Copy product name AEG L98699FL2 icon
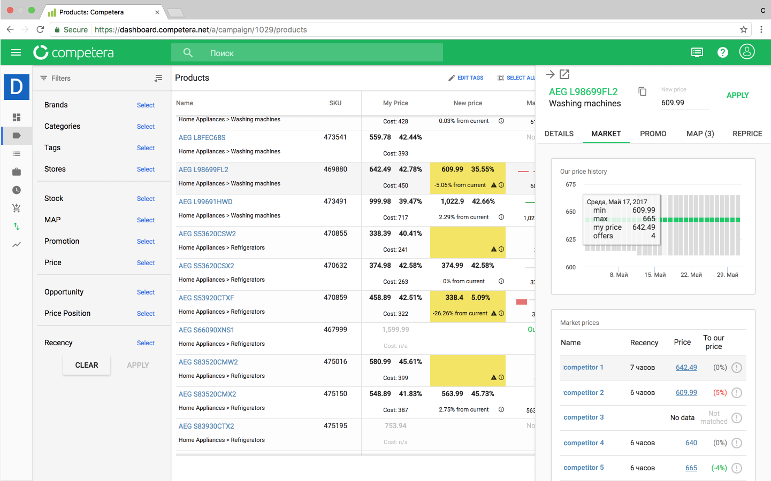 pyautogui.click(x=643, y=92)
